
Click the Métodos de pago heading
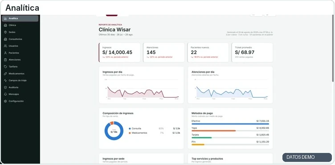point(202,113)
